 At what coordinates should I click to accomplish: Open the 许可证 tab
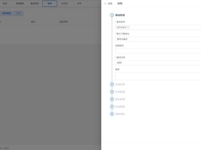coord(65,3)
